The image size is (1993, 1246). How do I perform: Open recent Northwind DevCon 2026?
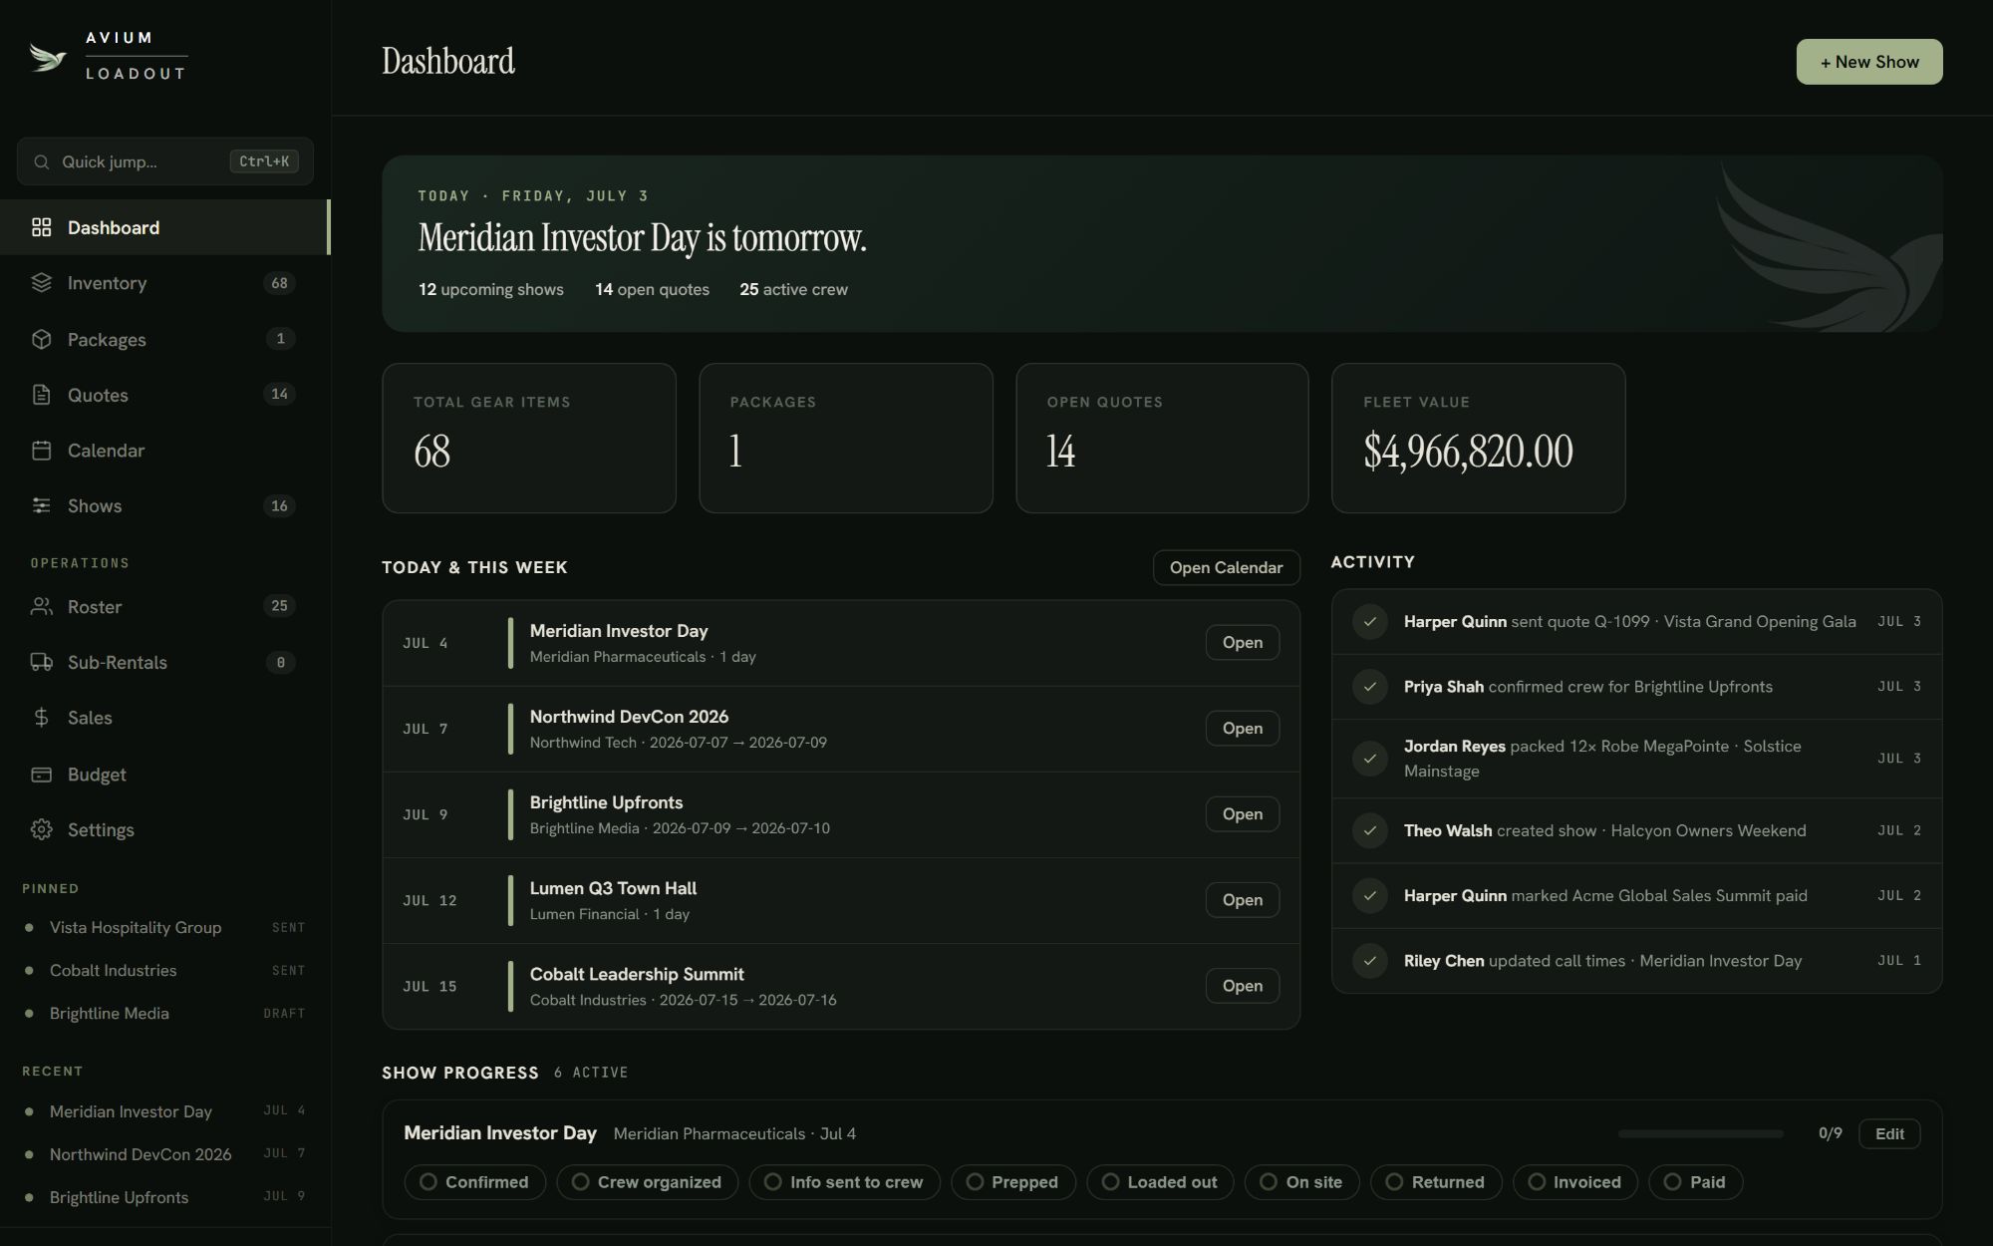coord(164,1154)
